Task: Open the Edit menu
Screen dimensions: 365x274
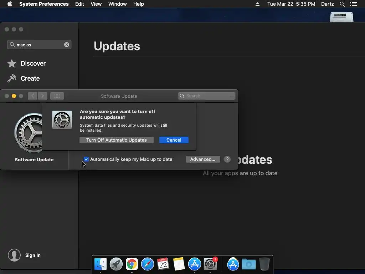Action: click(x=79, y=4)
